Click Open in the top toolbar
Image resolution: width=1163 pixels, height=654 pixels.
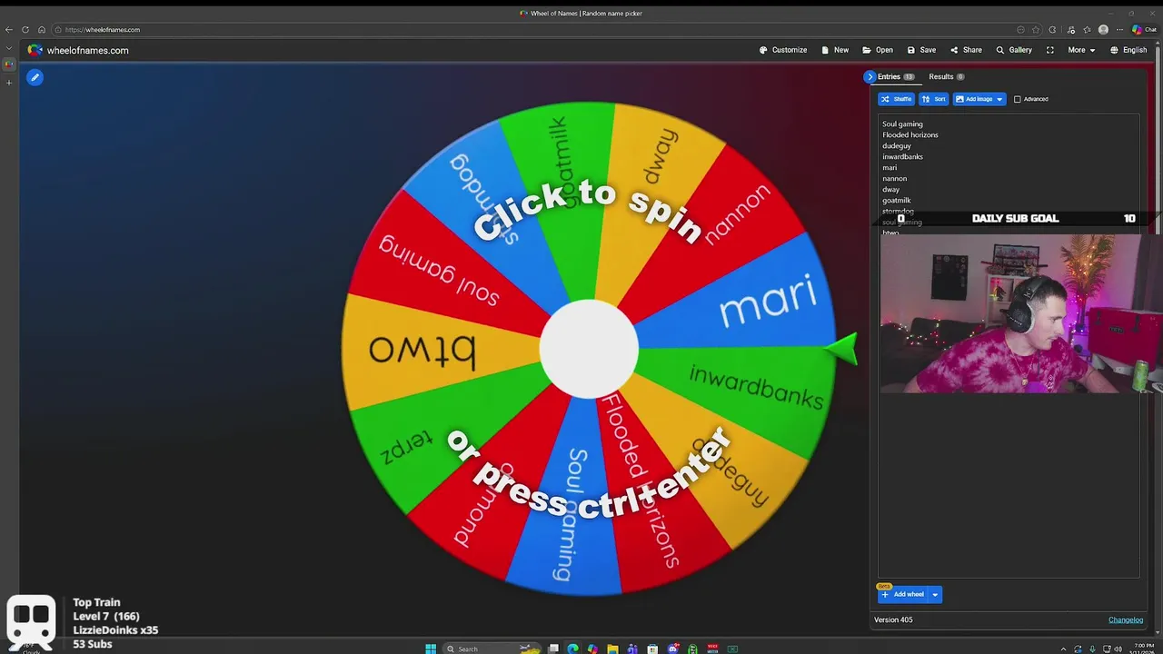click(878, 50)
